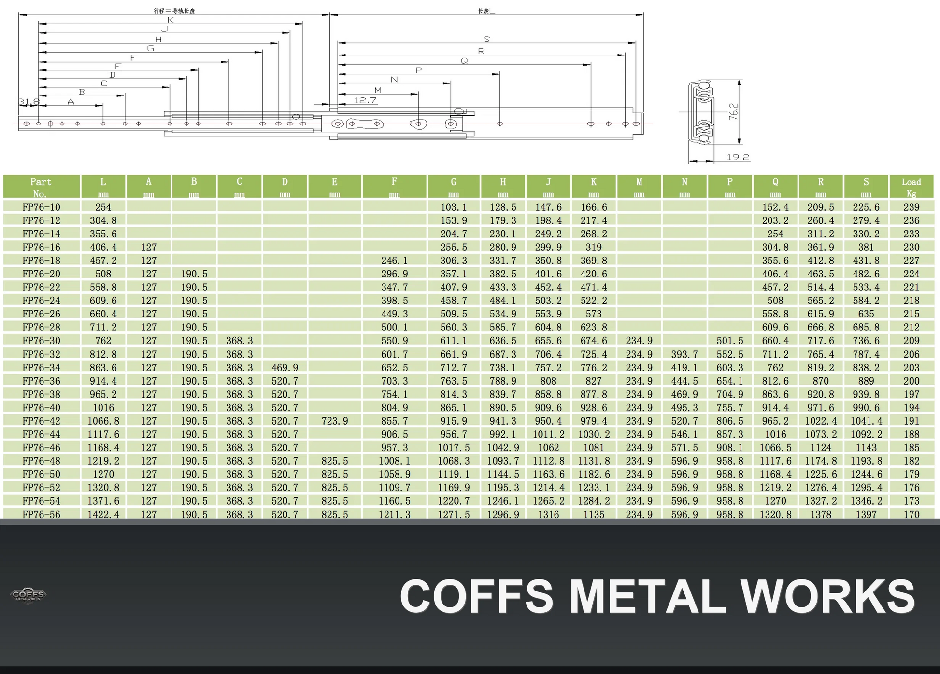Select part number FP76-30
The width and height of the screenshot is (940, 674).
(x=41, y=341)
